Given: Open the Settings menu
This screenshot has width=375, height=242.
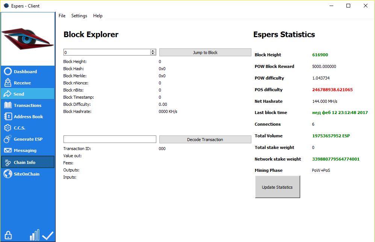Looking at the screenshot, I should [79, 15].
